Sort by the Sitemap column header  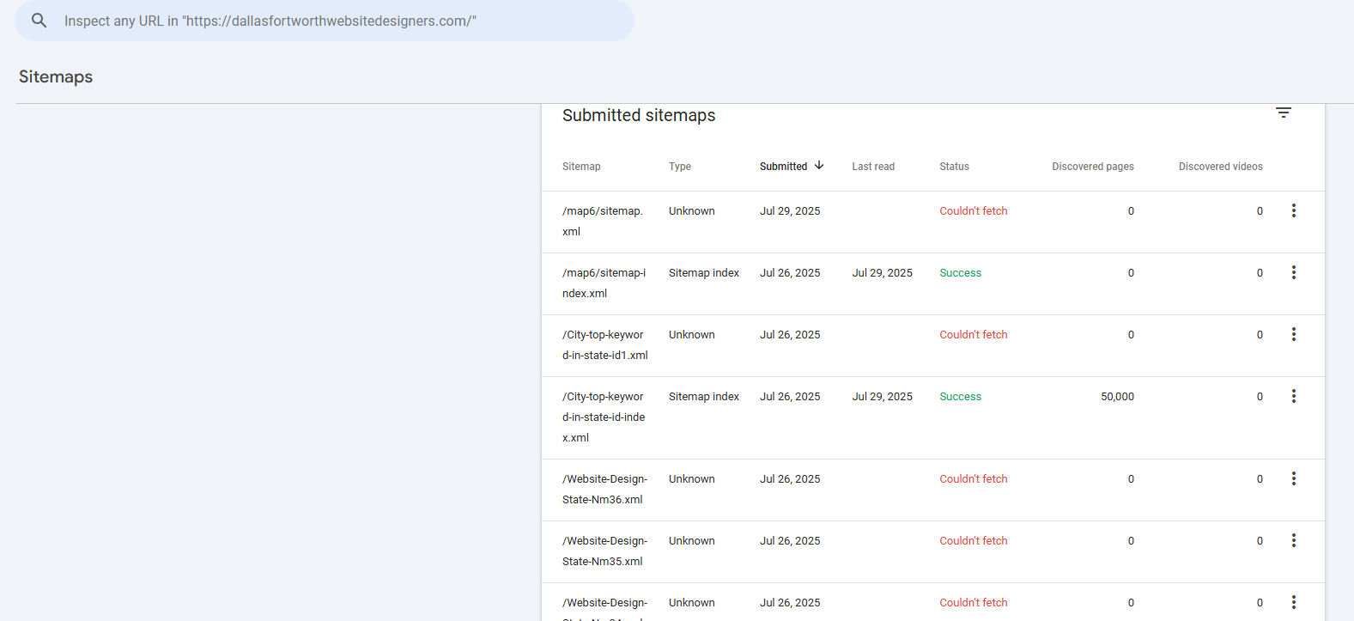coord(581,167)
